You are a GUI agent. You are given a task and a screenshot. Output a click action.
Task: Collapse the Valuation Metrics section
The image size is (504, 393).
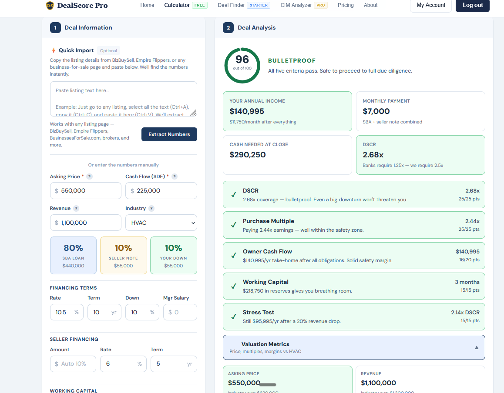click(477, 347)
